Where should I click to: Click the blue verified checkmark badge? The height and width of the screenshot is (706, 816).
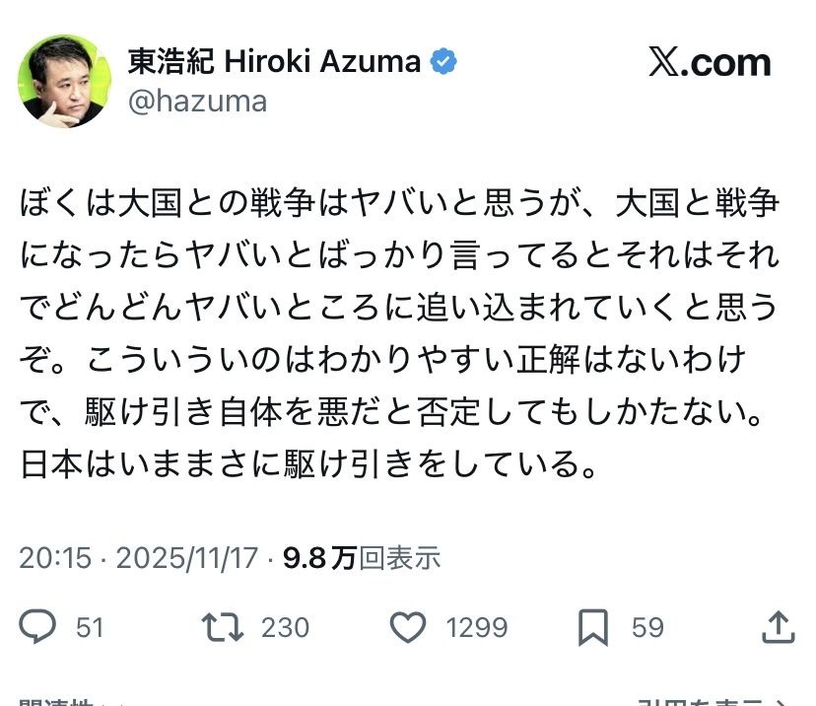click(x=445, y=61)
